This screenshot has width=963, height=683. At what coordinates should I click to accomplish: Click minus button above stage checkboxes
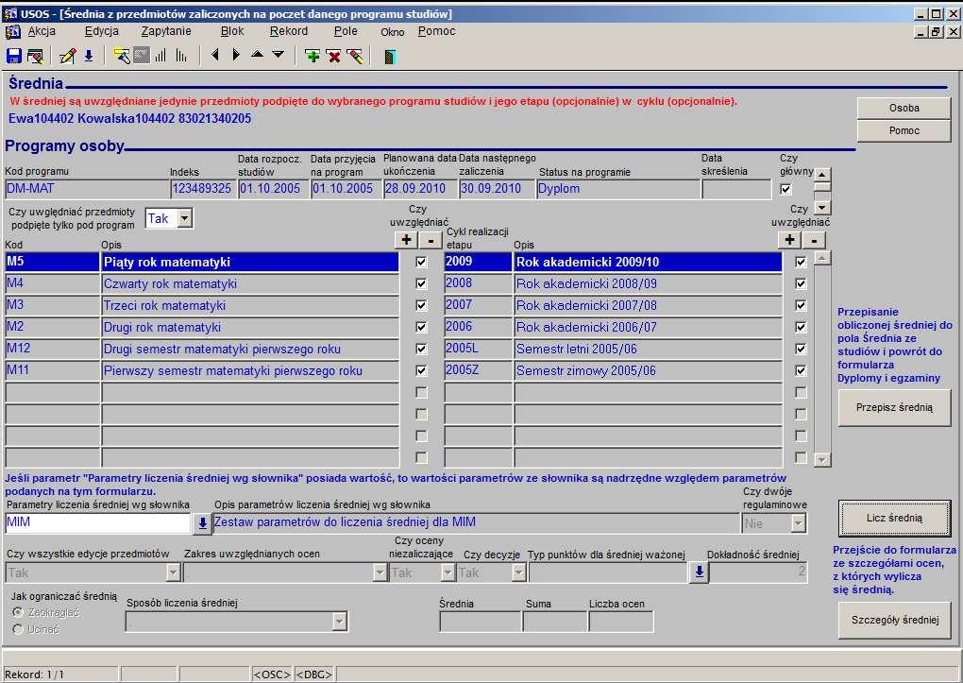431,240
